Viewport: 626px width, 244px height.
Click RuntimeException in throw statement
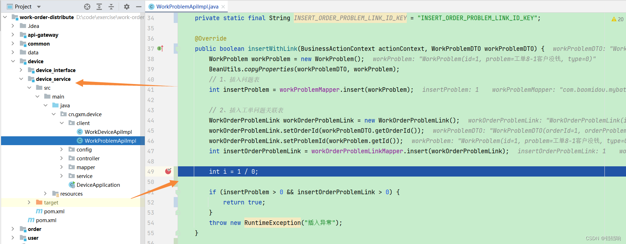pyautogui.click(x=273, y=223)
